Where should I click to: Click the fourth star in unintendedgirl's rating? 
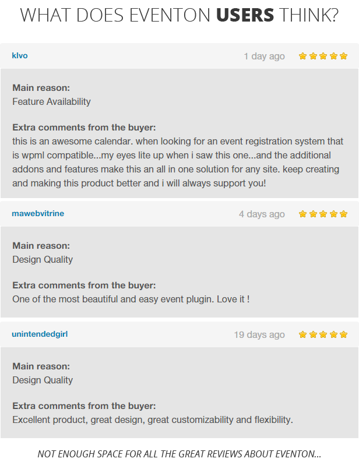point(333,334)
